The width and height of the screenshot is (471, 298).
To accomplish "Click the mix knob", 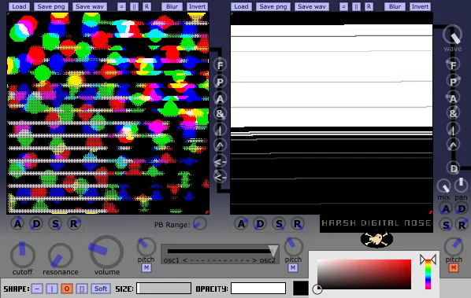I will point(443,186).
